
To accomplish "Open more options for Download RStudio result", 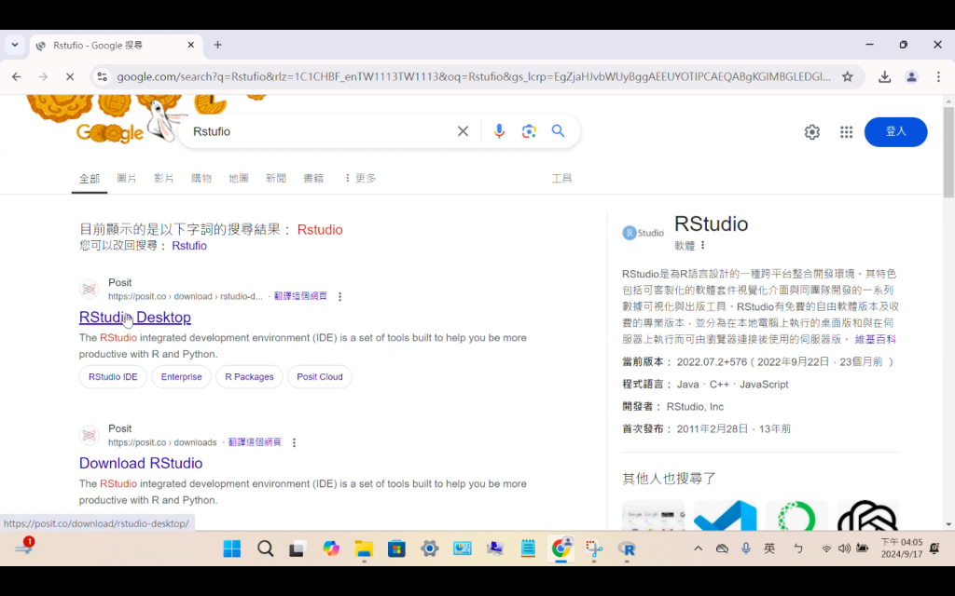I will tap(294, 442).
